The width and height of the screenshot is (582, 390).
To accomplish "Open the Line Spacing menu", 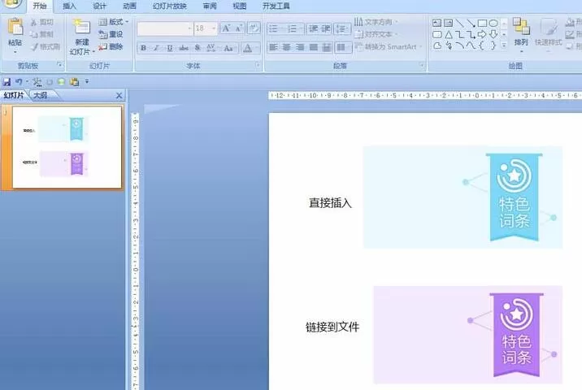I will pyautogui.click(x=342, y=28).
